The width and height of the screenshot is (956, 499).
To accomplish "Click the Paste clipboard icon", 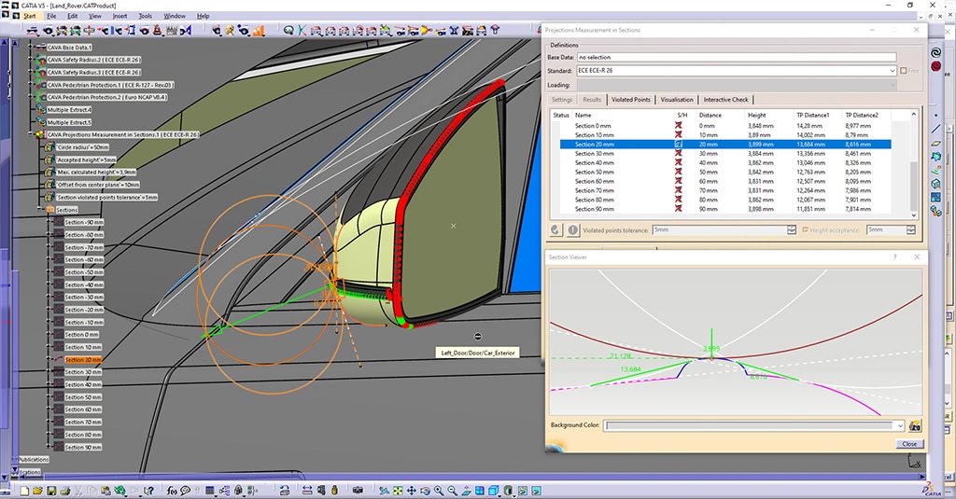I will click(x=105, y=491).
